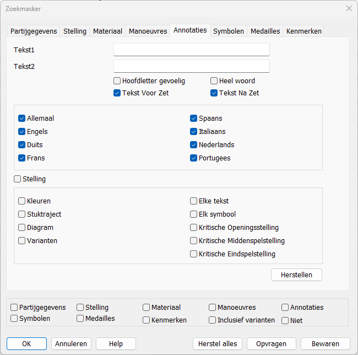358x355 pixels.
Task: Uncheck the Italiaans language
Action: point(194,131)
